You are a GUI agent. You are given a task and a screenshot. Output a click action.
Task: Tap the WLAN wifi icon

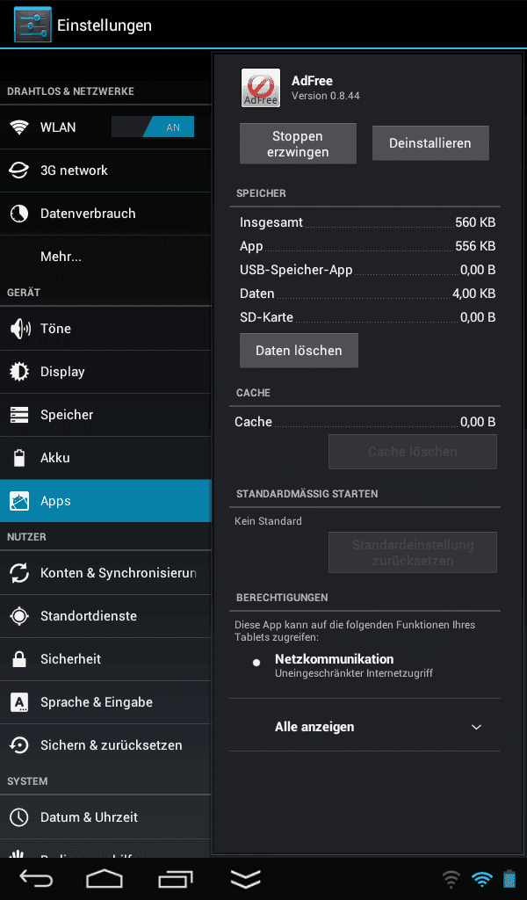[x=19, y=127]
